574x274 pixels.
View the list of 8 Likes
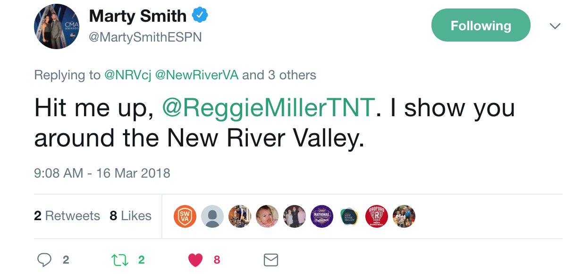coord(130,216)
